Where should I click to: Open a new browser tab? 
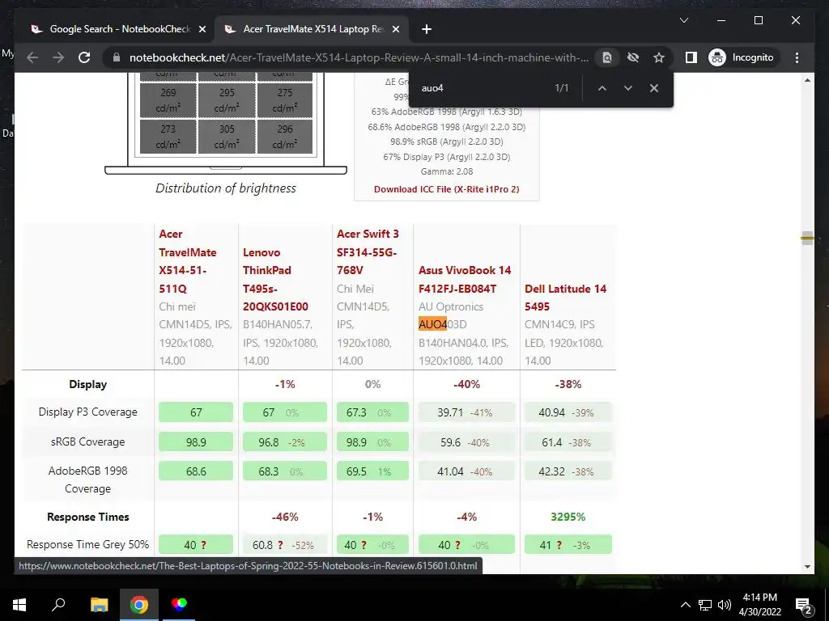(x=427, y=29)
